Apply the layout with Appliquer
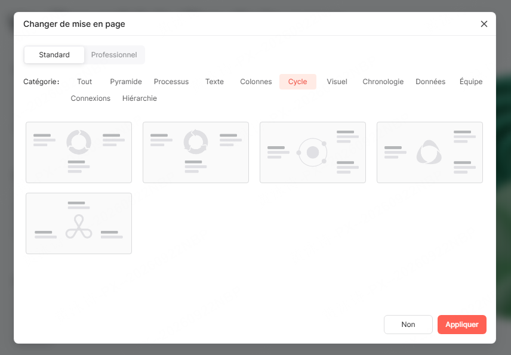The image size is (511, 355). [462, 325]
